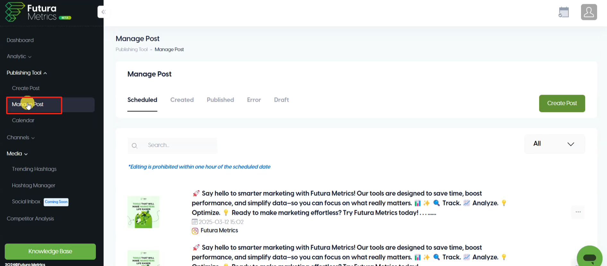Open the calendar icon in top bar
607x266 pixels.
564,12
